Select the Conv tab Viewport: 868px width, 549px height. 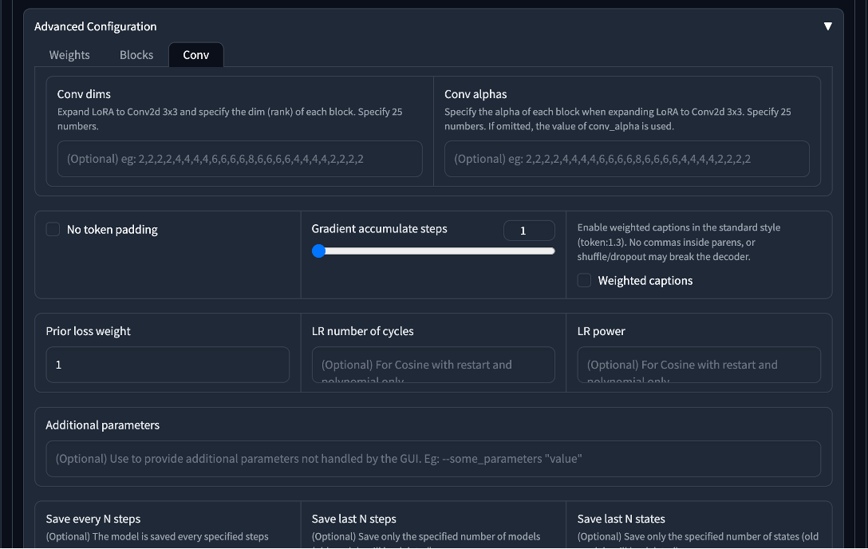[x=196, y=55]
